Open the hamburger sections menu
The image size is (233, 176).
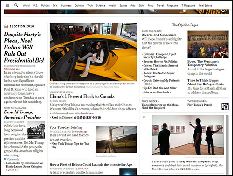click(x=7, y=5)
